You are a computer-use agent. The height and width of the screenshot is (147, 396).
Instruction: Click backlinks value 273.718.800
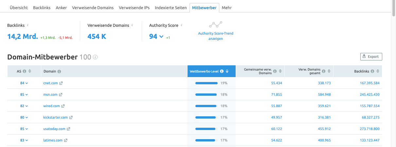[369, 129]
